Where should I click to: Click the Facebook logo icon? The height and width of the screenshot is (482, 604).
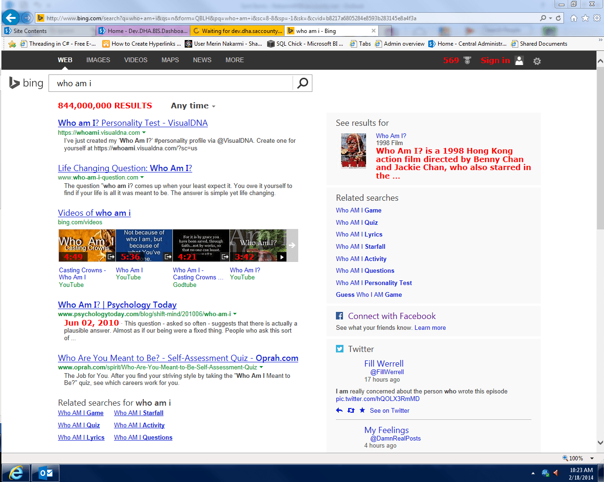(339, 316)
